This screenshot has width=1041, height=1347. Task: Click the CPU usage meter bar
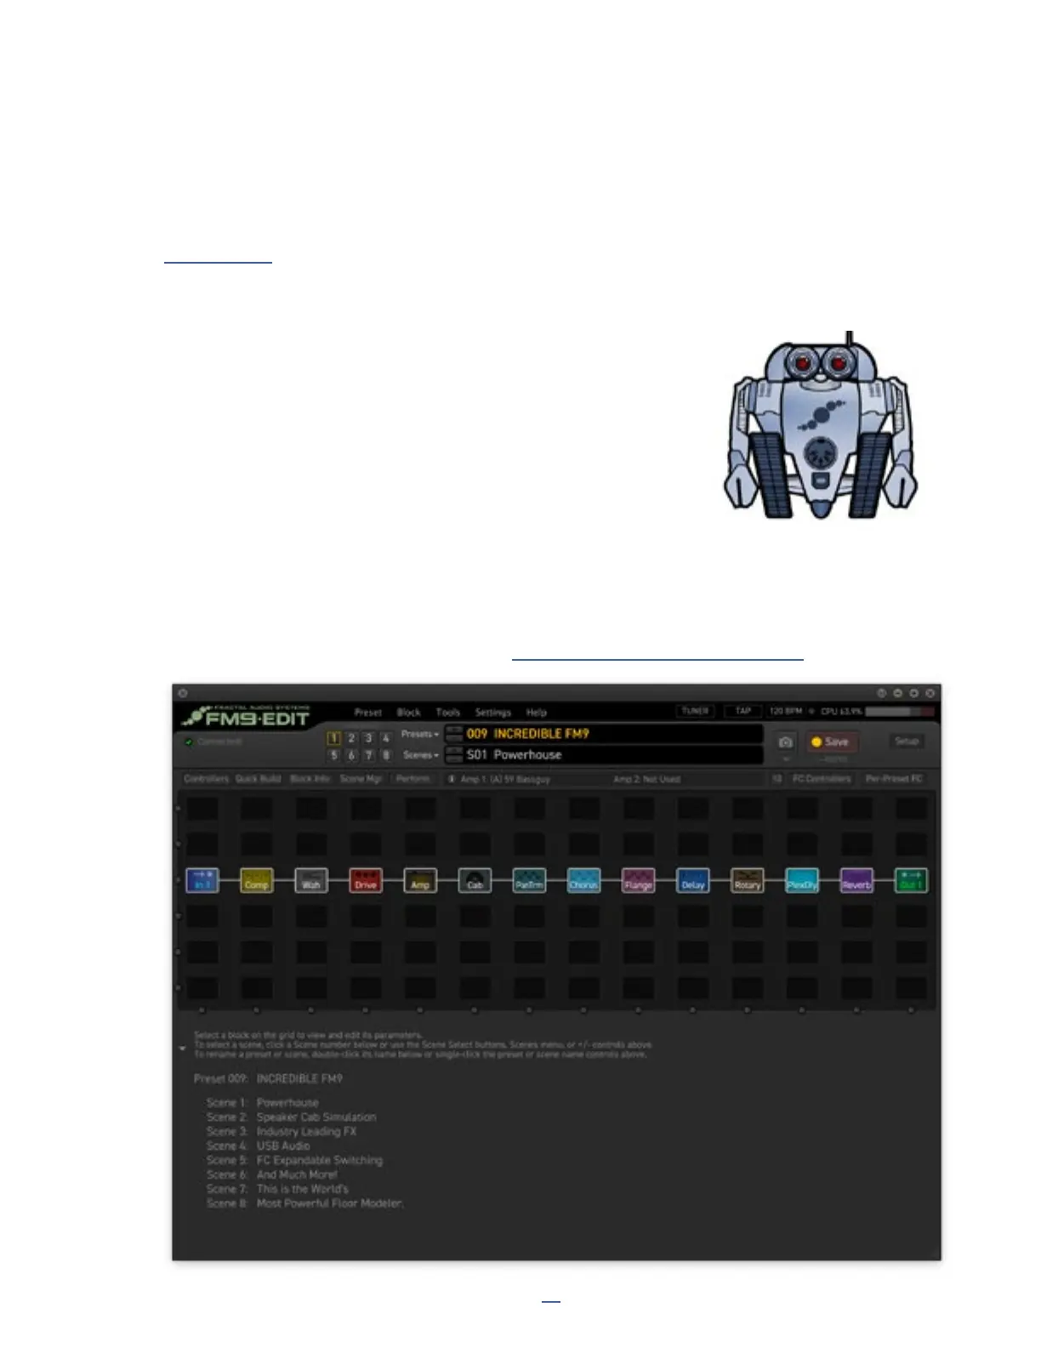[x=900, y=712]
